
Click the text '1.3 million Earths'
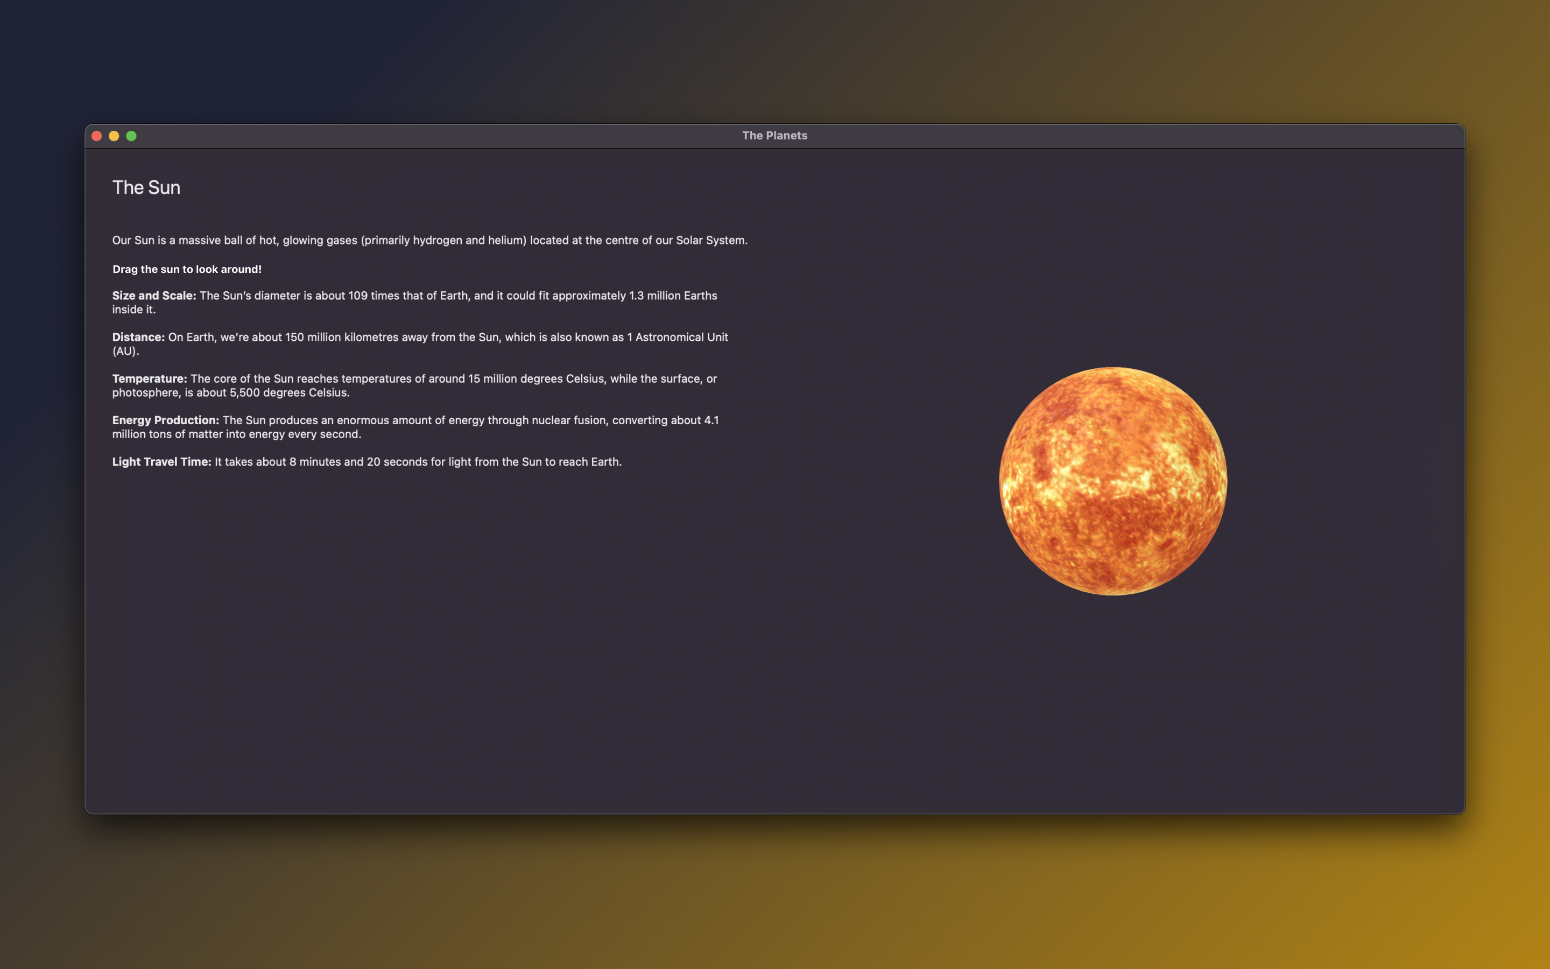[673, 296]
